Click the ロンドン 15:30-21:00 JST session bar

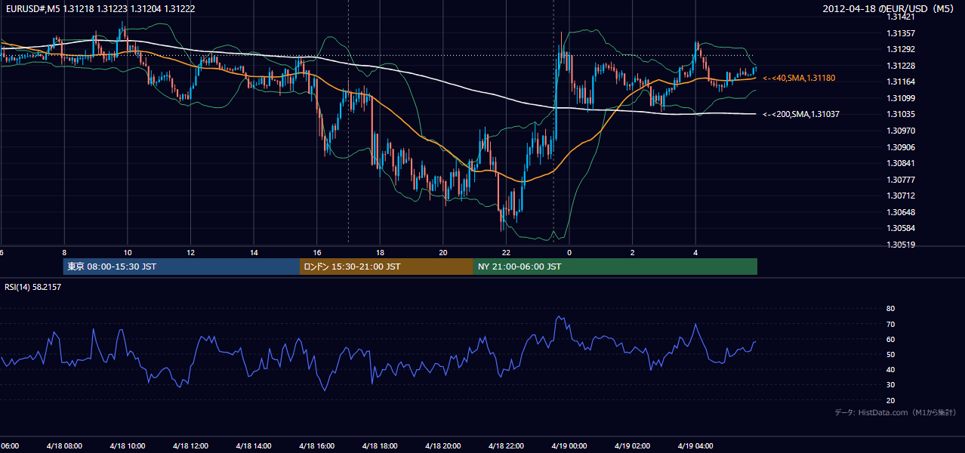pyautogui.click(x=387, y=267)
